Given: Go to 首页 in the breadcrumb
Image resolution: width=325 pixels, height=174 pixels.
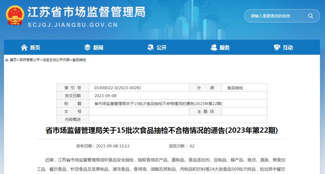Looking at the screenshot, I should 13,60.
